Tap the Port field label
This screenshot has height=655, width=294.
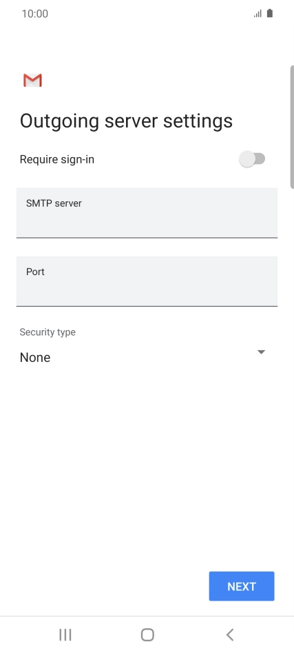(35, 272)
